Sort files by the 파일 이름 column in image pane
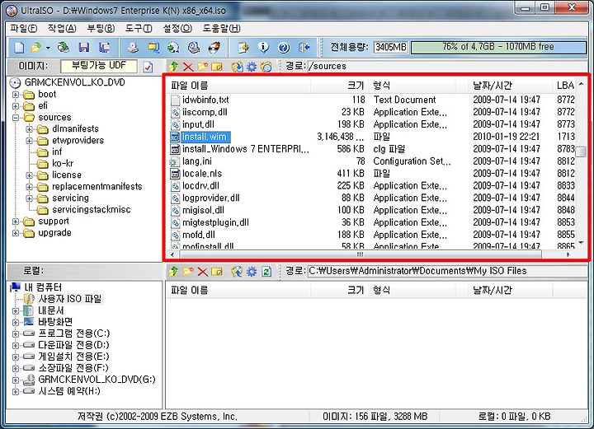The height and width of the screenshot is (429, 594). coord(238,86)
